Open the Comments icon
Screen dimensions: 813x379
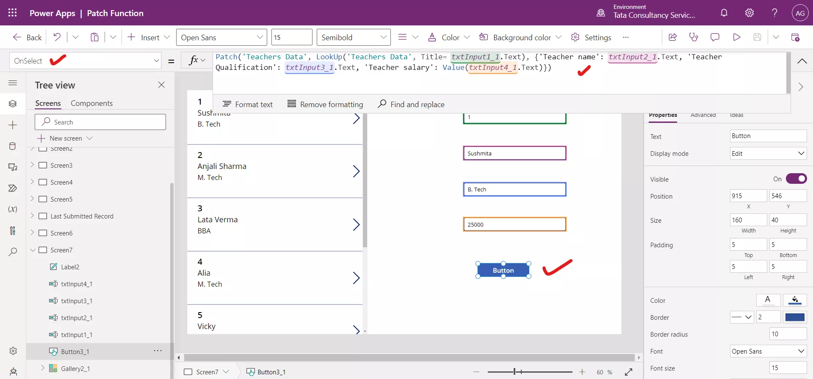[x=715, y=37]
